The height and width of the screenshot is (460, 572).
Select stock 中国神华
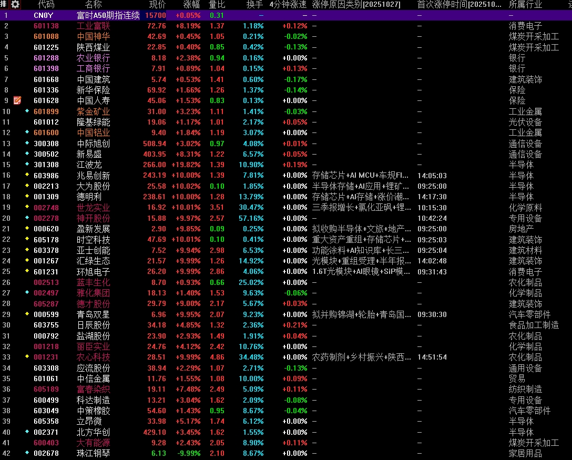(x=94, y=36)
